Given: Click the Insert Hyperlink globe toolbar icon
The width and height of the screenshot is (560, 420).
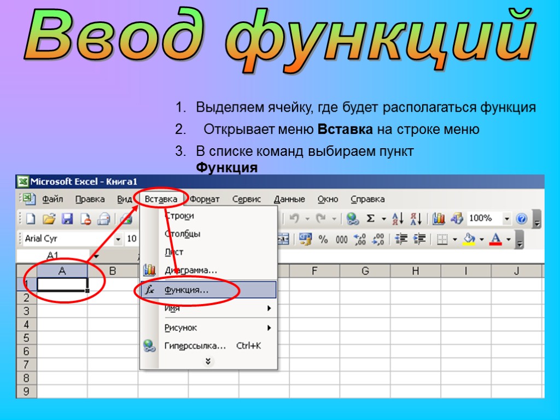Looking at the screenshot, I should [353, 218].
